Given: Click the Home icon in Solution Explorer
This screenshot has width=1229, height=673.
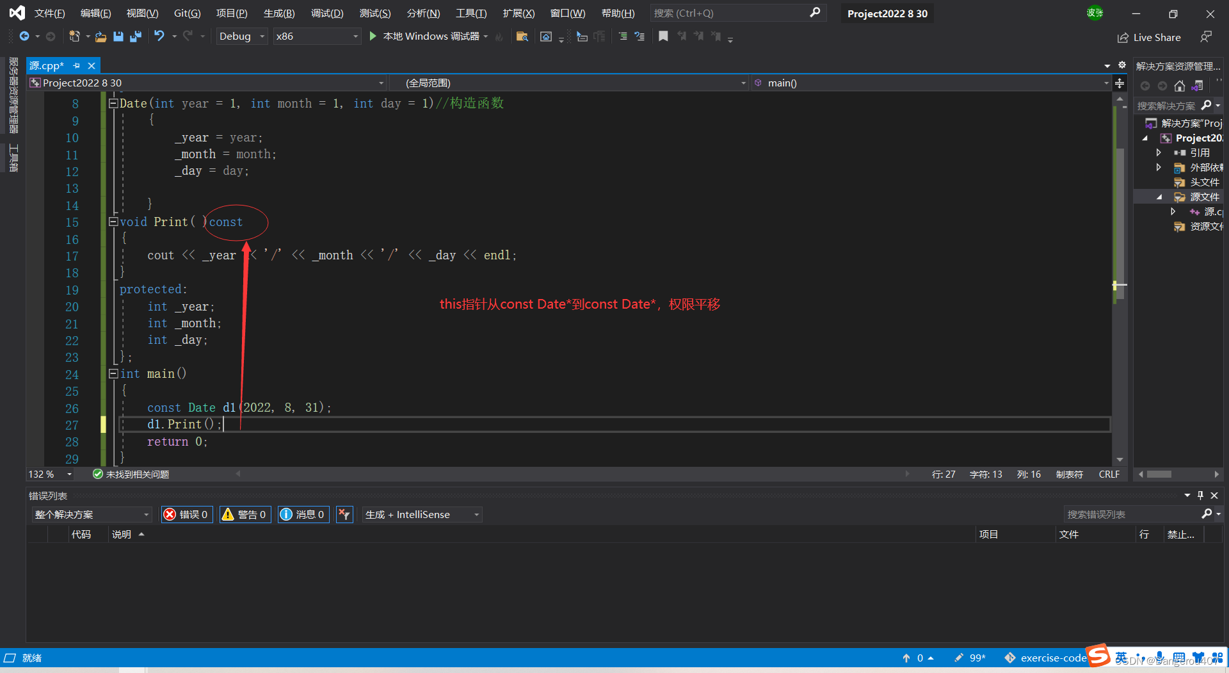Looking at the screenshot, I should pyautogui.click(x=1180, y=86).
